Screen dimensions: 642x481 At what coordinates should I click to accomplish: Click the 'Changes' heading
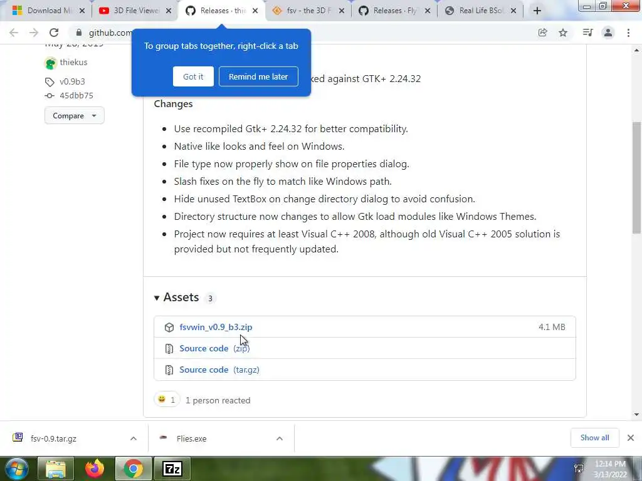coord(173,104)
